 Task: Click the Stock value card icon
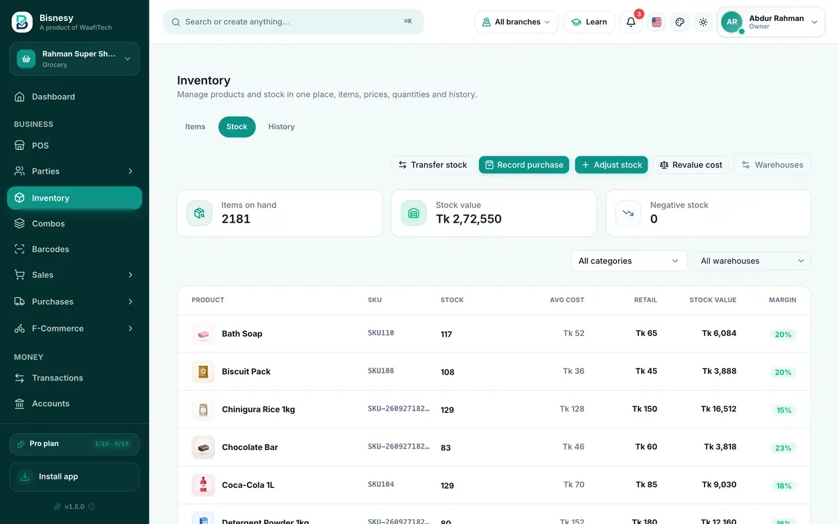(x=414, y=213)
